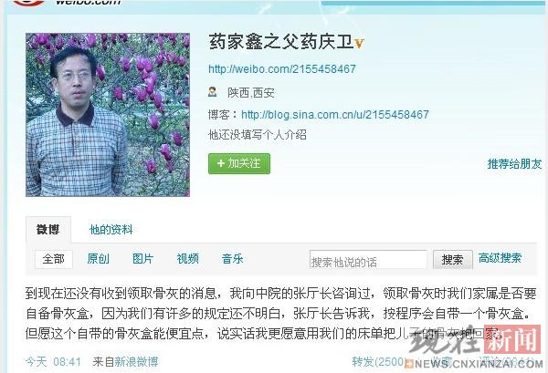This screenshot has height=373, width=548.
Task: Click the Weibo logo icon at top
Action: 29,3
